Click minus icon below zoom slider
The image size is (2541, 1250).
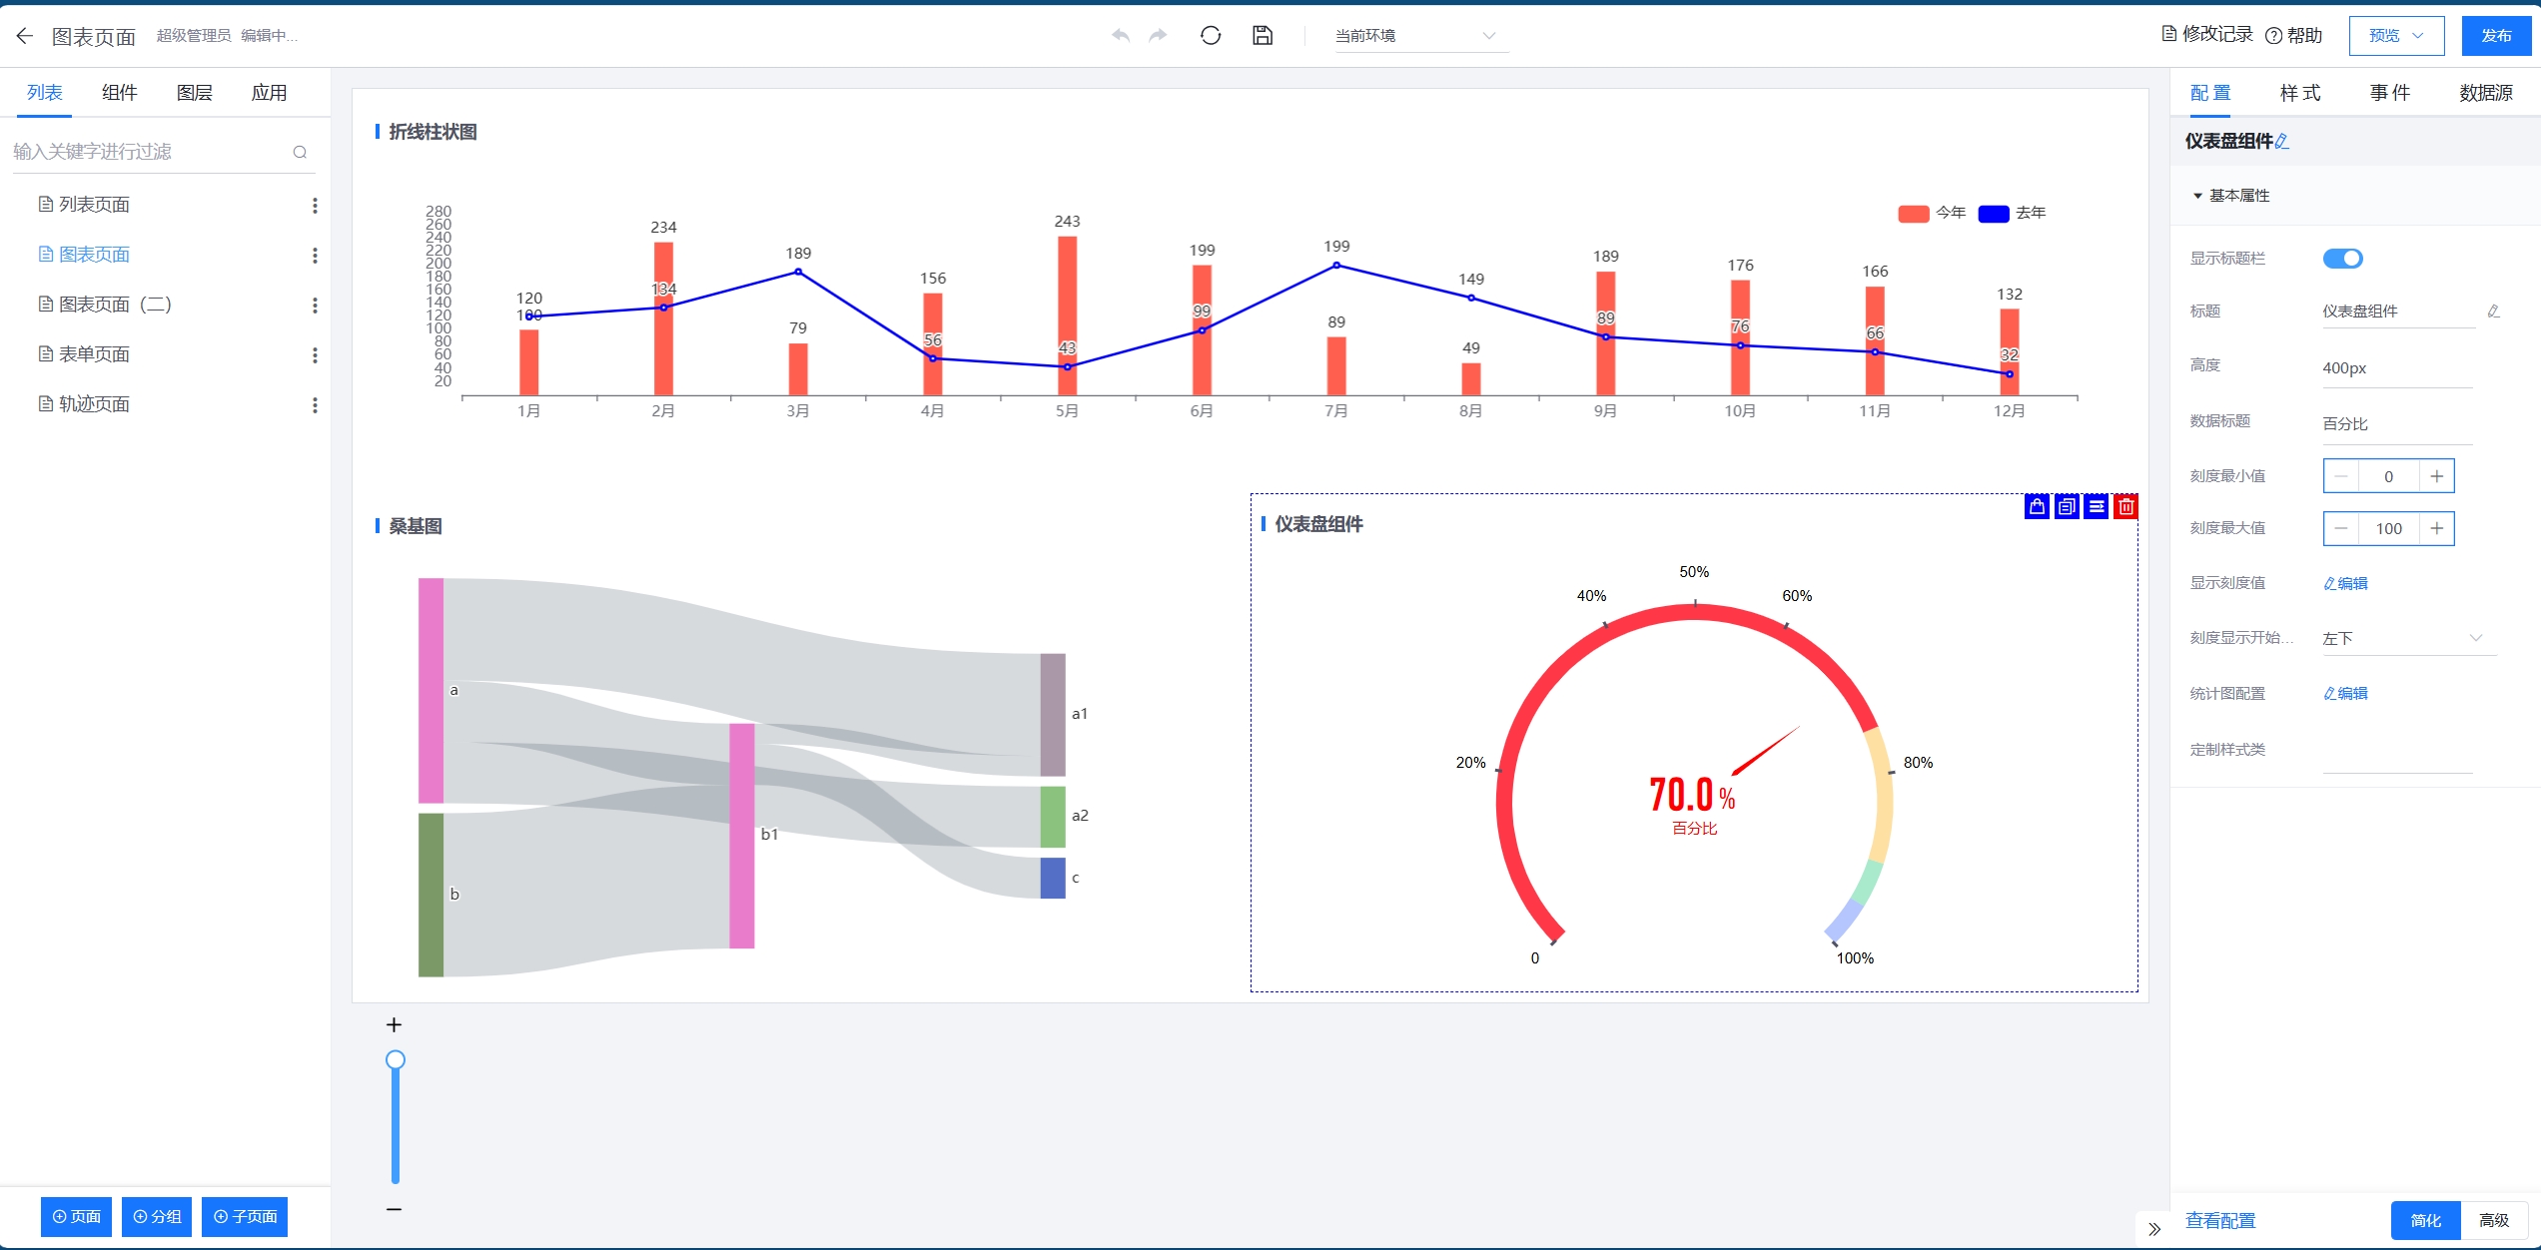pyautogui.click(x=395, y=1209)
